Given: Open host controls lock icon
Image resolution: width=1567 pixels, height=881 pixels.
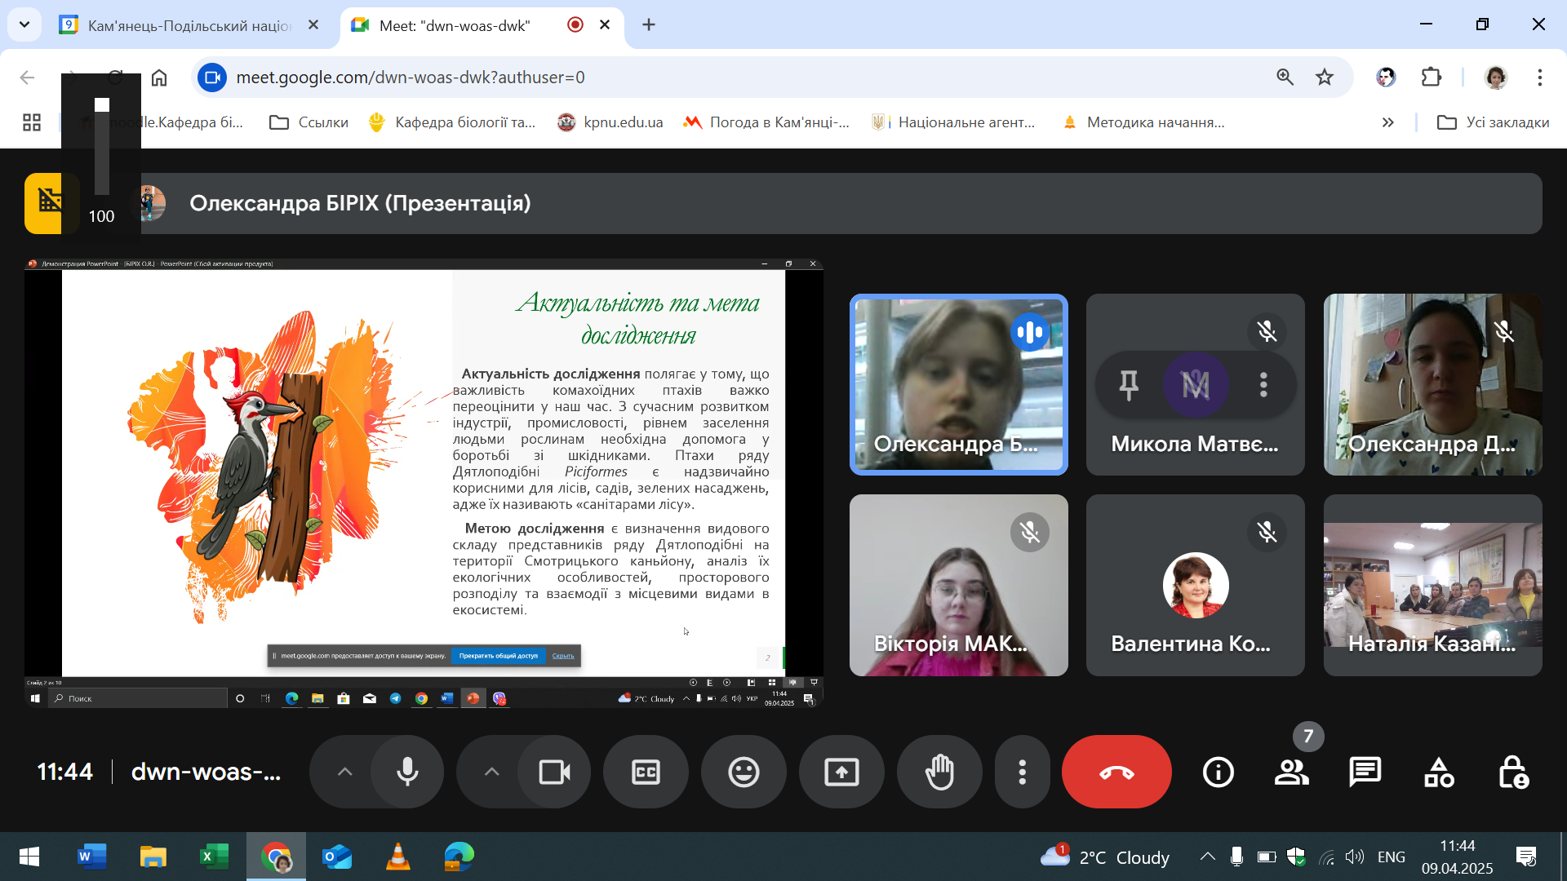Looking at the screenshot, I should pos(1512,772).
